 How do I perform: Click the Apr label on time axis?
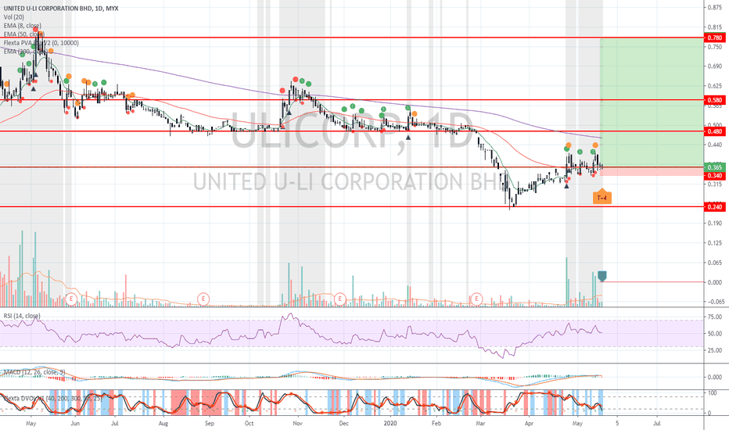click(529, 424)
